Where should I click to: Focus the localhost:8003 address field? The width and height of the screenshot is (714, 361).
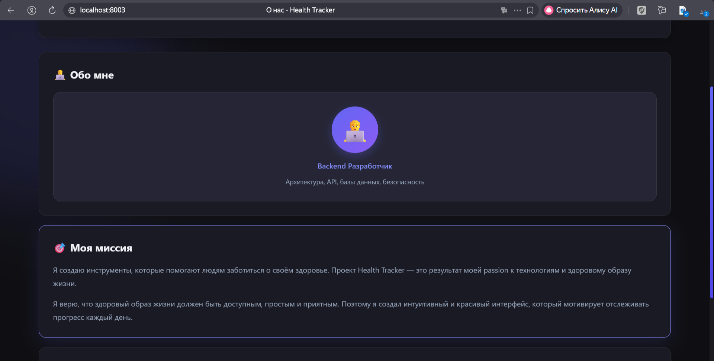pyautogui.click(x=102, y=10)
